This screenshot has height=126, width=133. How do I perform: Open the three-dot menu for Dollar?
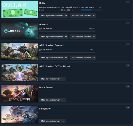coord(128,2)
